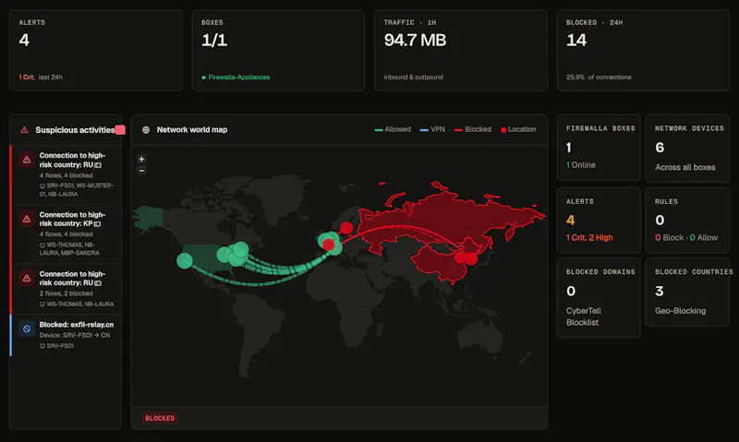Toggle the Blocked legend entry

pos(473,129)
